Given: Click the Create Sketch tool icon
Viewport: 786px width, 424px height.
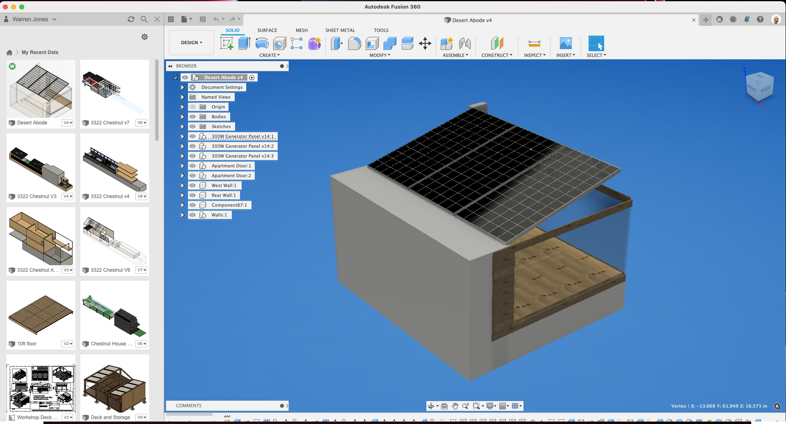Looking at the screenshot, I should pos(227,43).
